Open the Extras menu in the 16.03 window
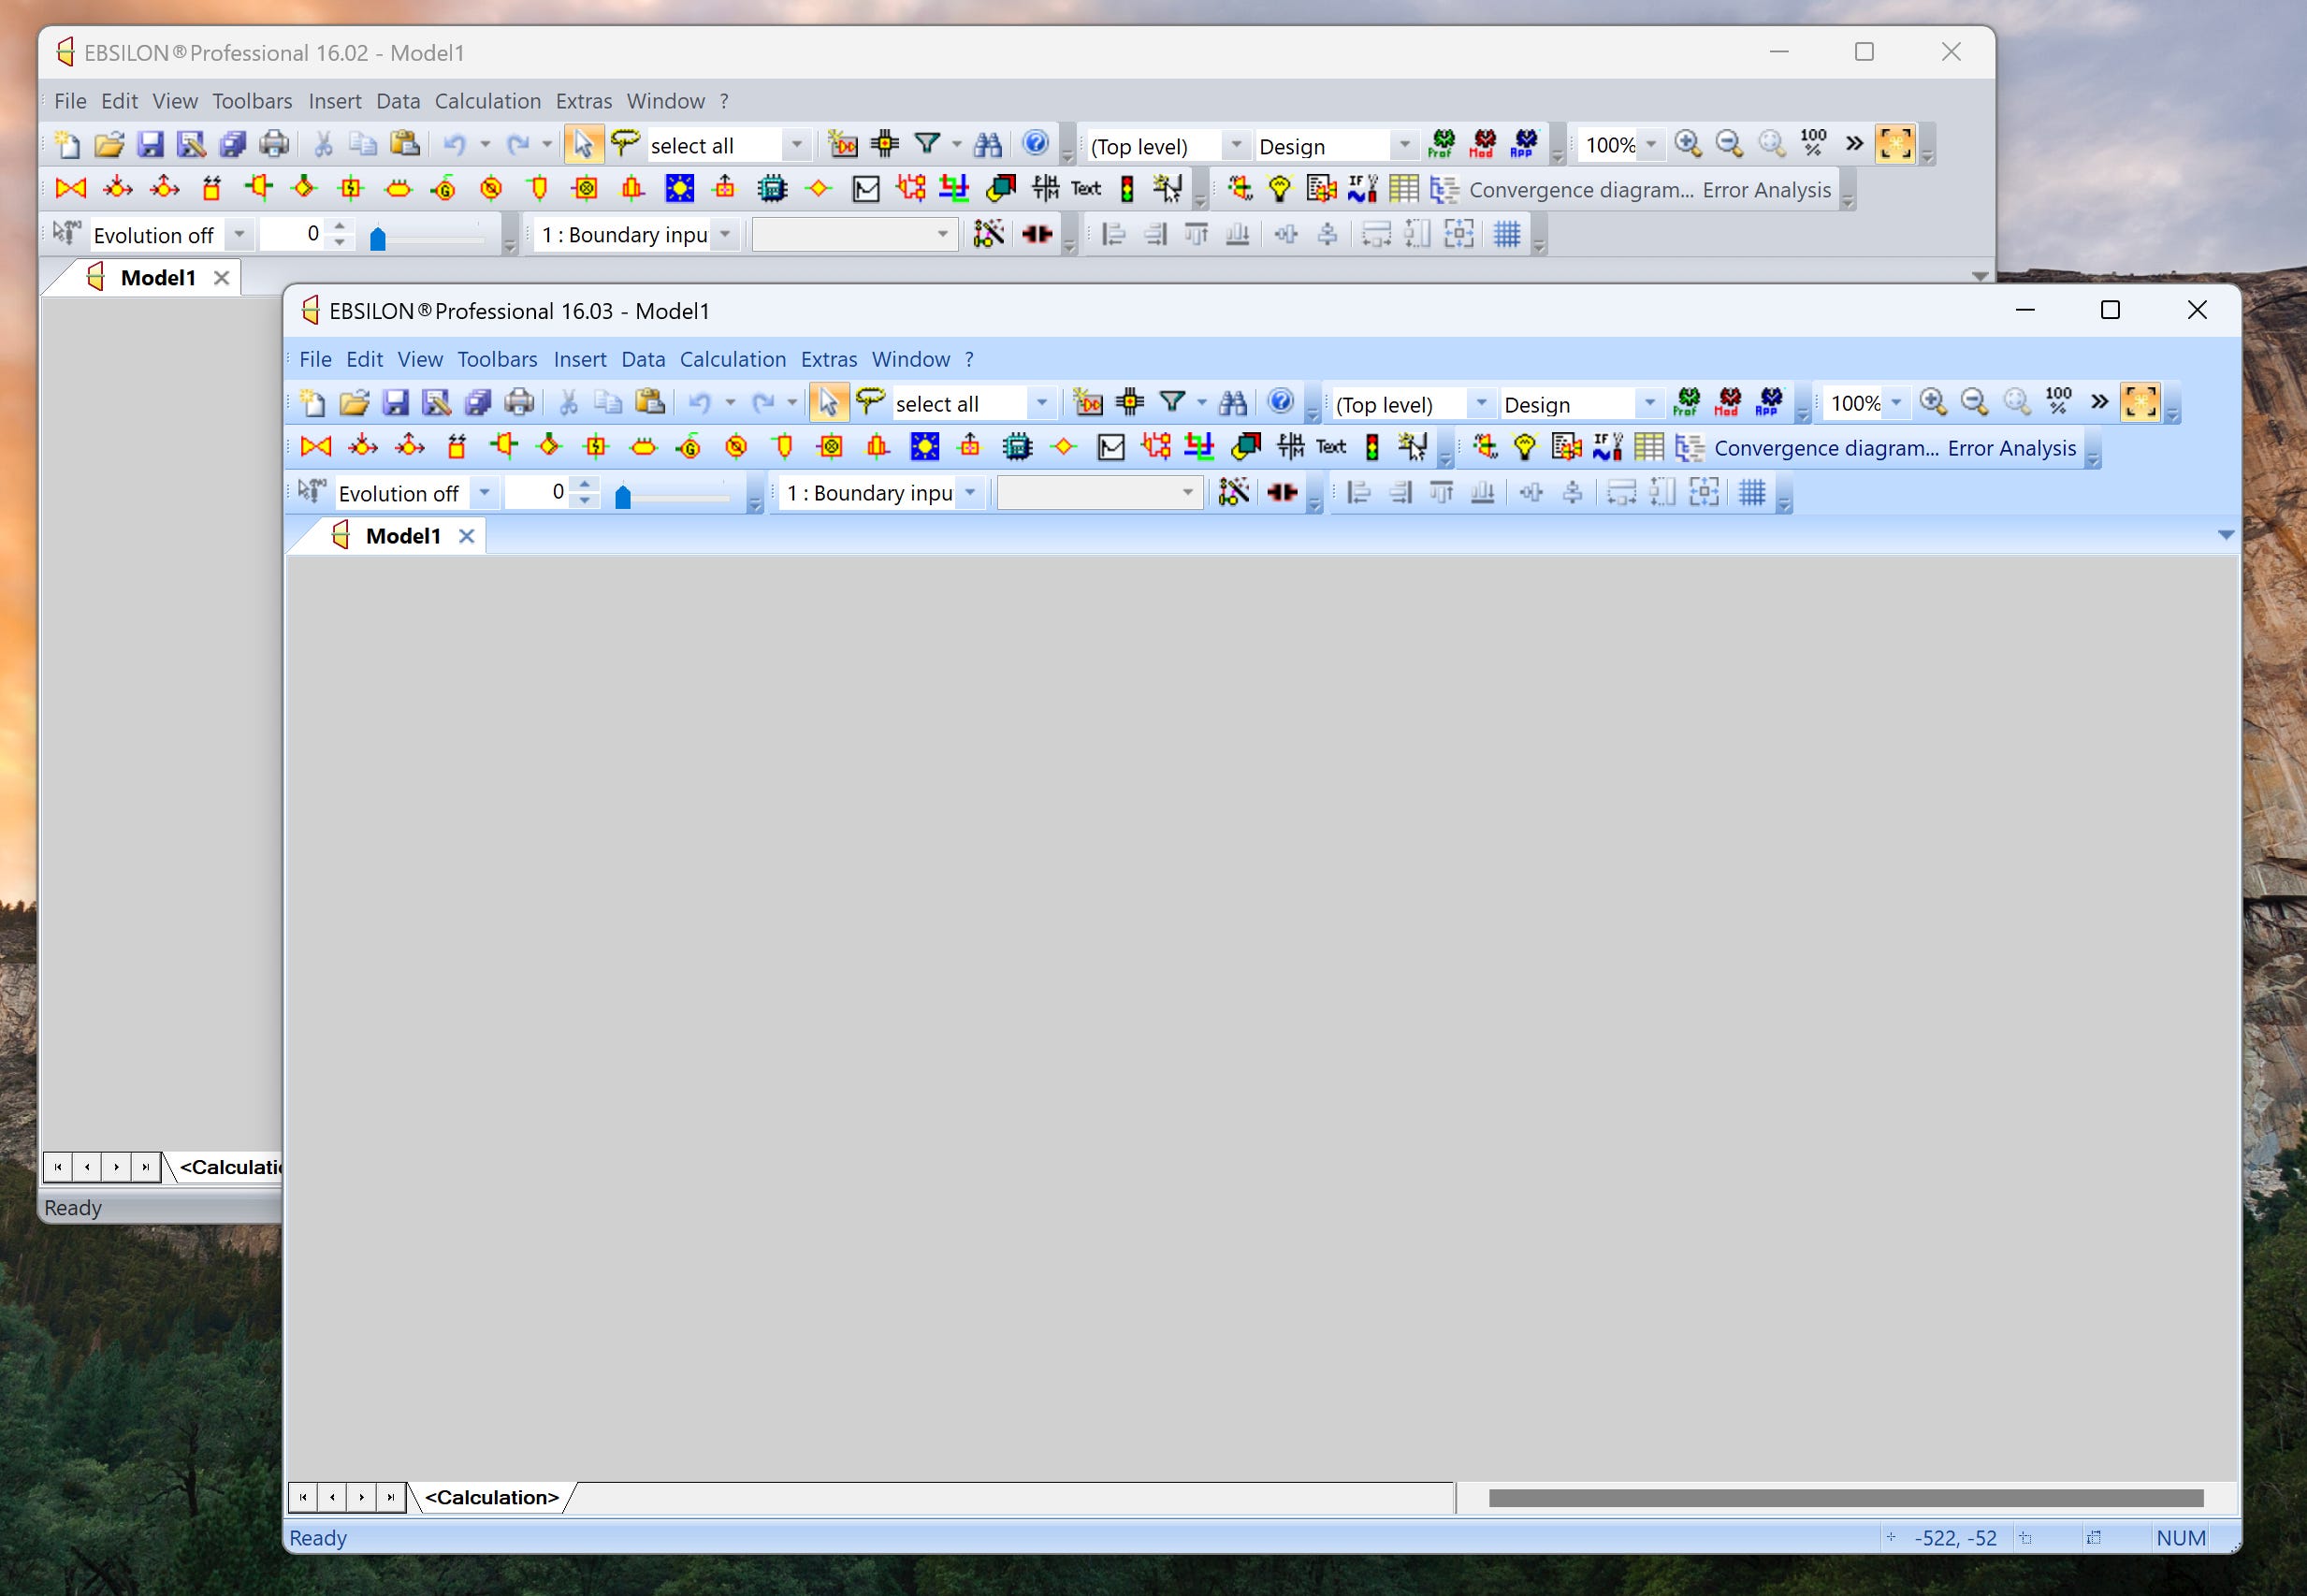The image size is (2307, 1596). click(x=828, y=359)
